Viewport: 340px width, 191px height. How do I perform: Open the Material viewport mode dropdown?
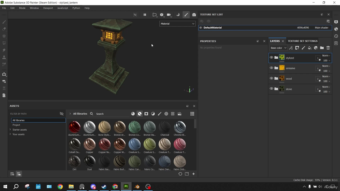point(177,24)
